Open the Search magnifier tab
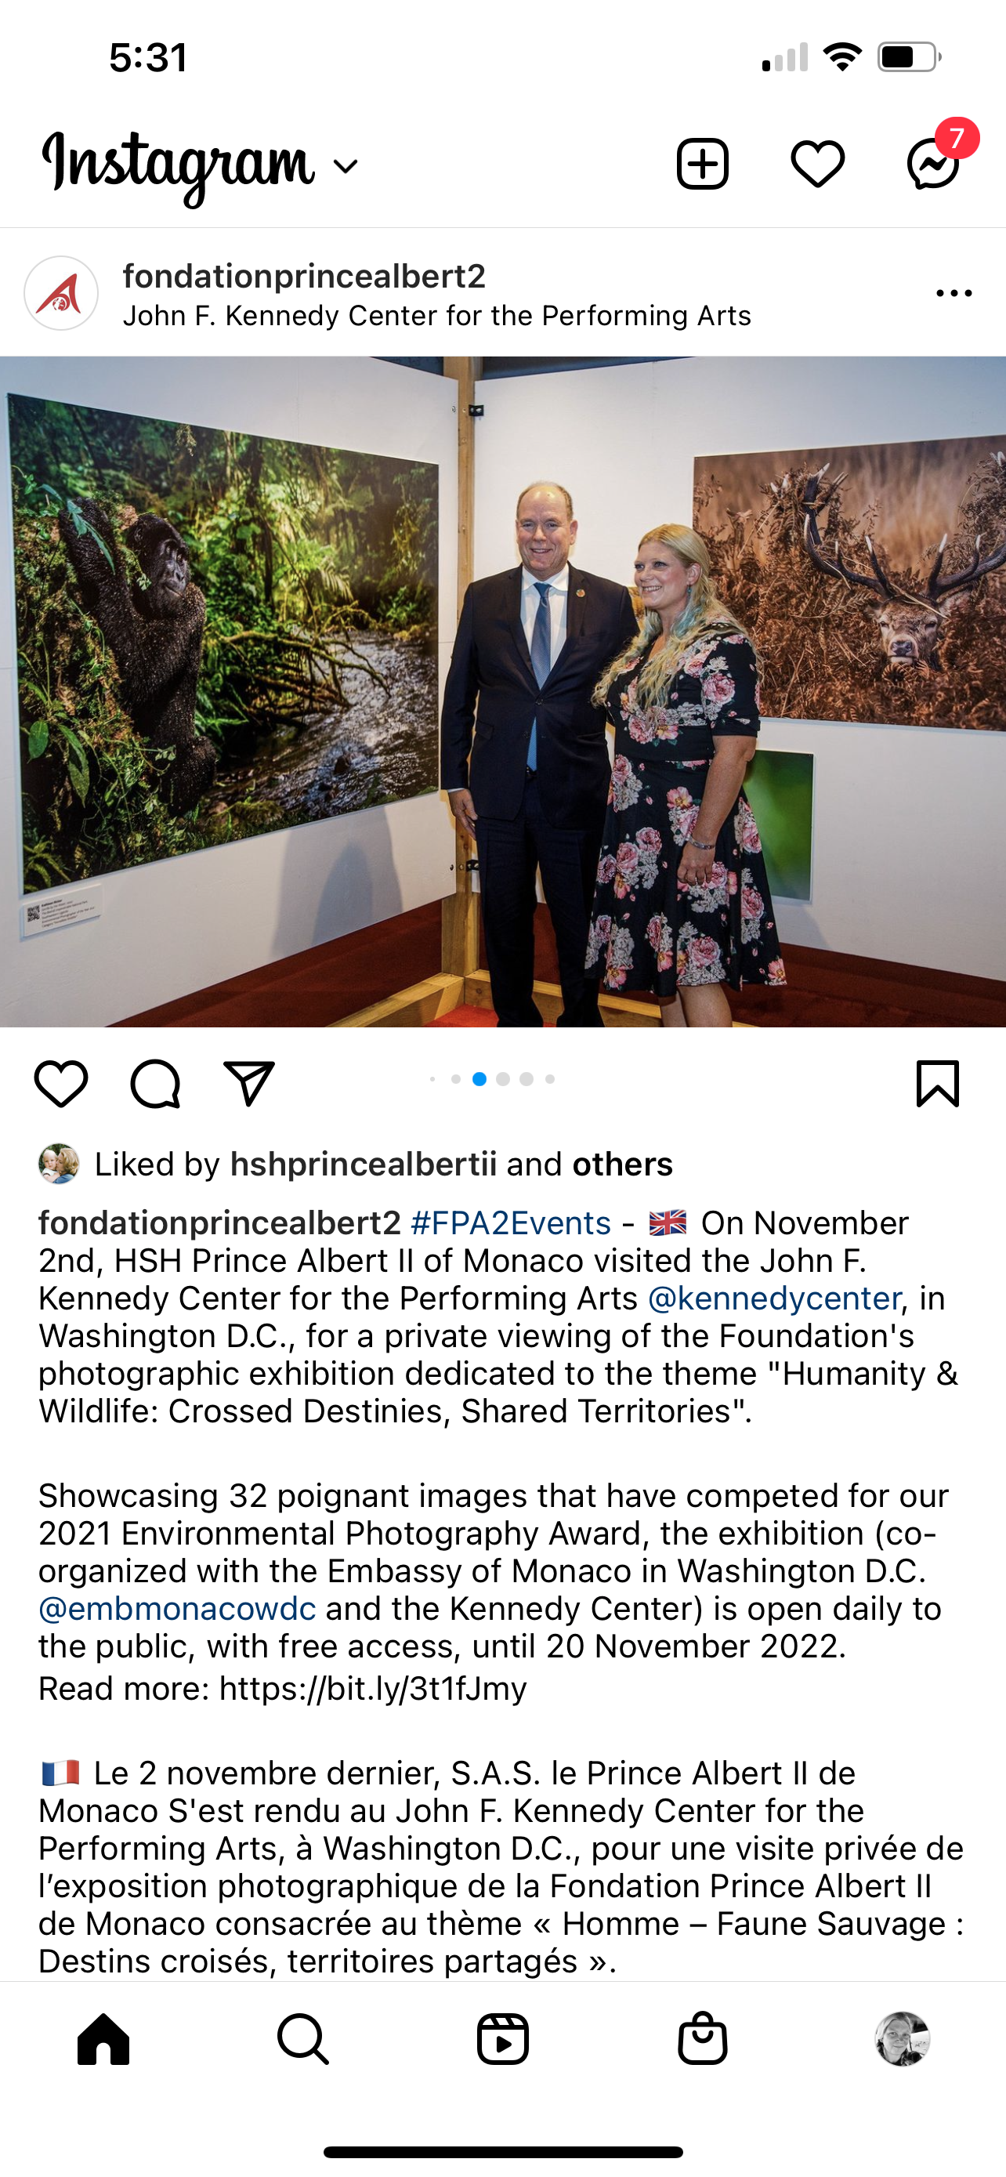The image size is (1006, 2177). [302, 2039]
